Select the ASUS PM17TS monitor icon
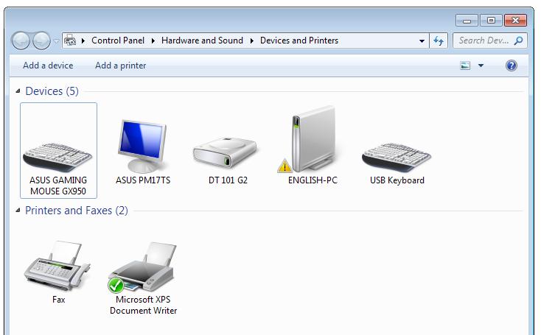Screen dimensions: 541x335 pyautogui.click(x=142, y=146)
